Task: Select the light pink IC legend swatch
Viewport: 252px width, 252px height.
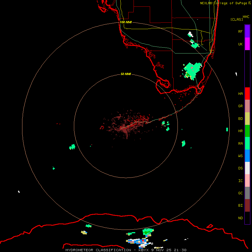Action: click(x=247, y=181)
